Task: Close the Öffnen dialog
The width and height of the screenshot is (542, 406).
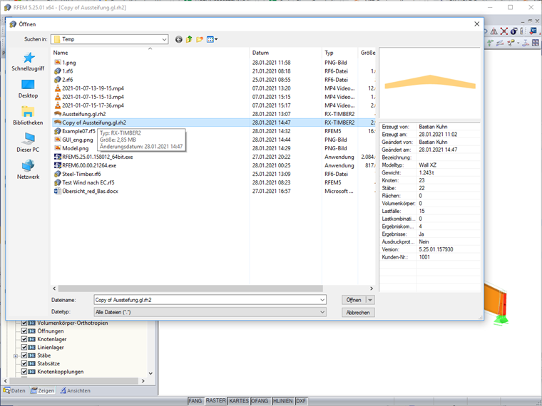Action: [476, 24]
